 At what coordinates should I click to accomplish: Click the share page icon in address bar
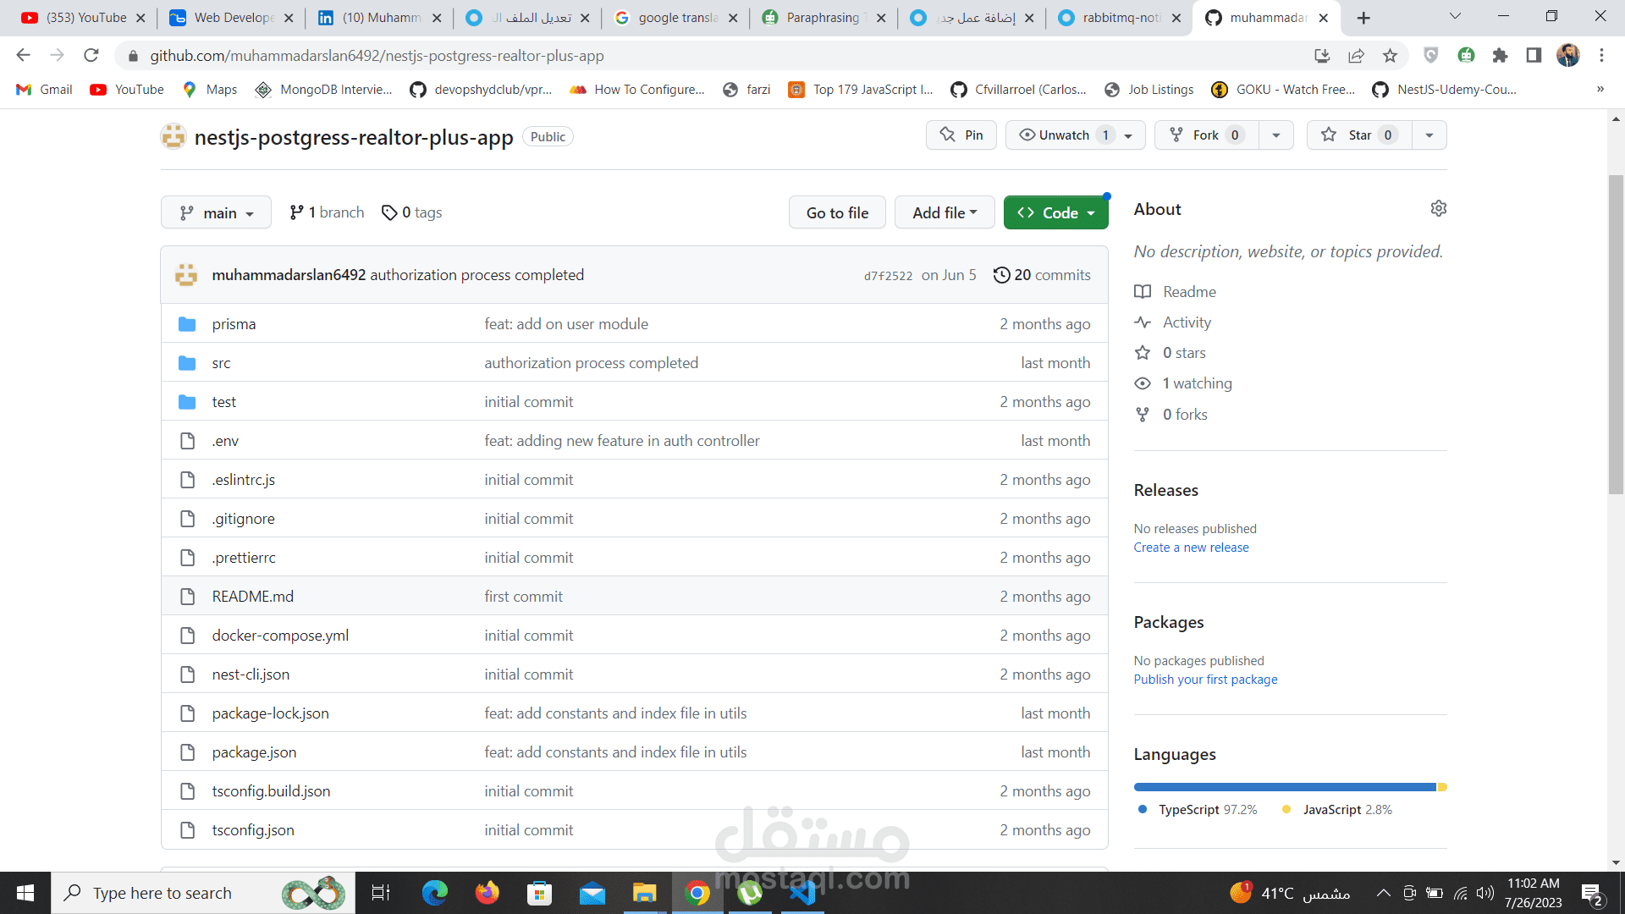tap(1356, 56)
